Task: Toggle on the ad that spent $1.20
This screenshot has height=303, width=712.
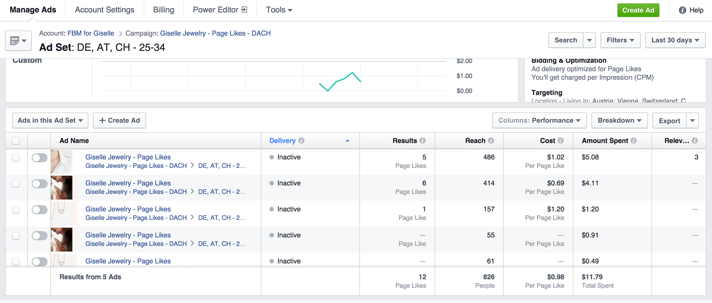Action: click(40, 210)
